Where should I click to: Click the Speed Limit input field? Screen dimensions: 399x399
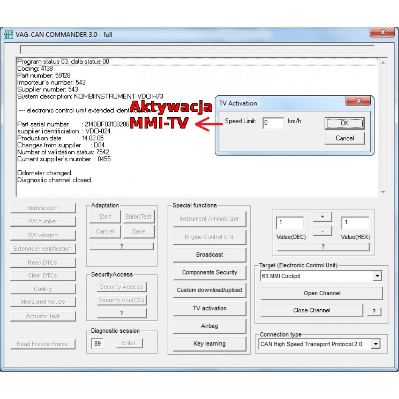coord(273,123)
